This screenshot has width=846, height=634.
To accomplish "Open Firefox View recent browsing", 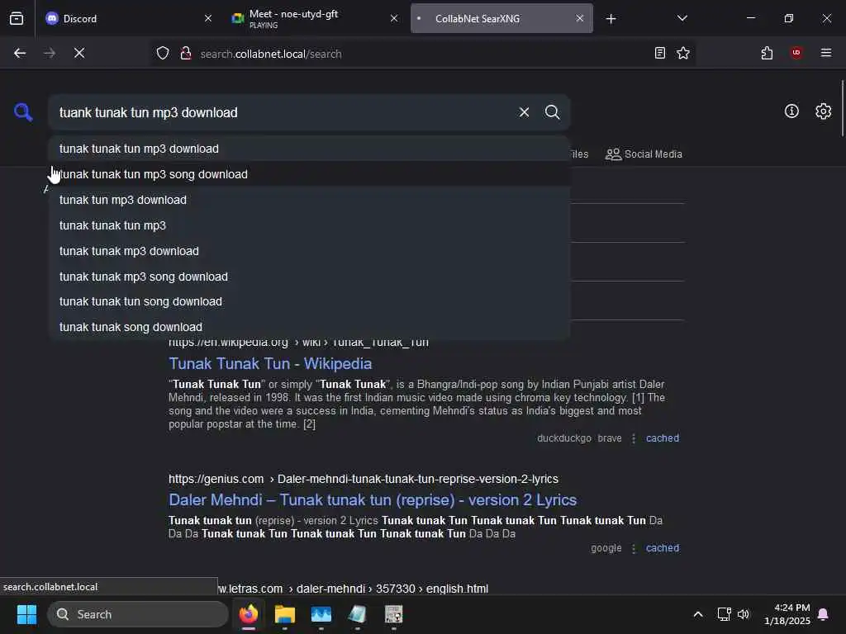I will [17, 18].
